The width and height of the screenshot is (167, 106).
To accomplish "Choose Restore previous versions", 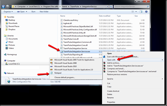I will pos(117,74).
